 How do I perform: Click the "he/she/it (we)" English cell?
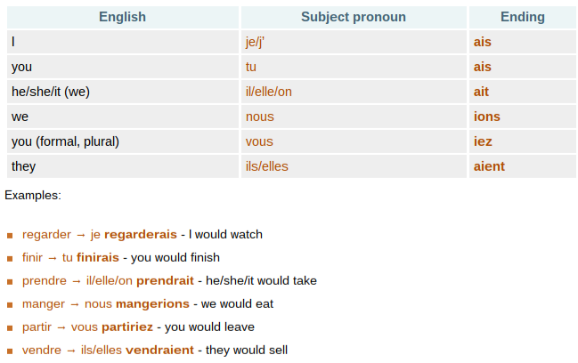point(50,92)
